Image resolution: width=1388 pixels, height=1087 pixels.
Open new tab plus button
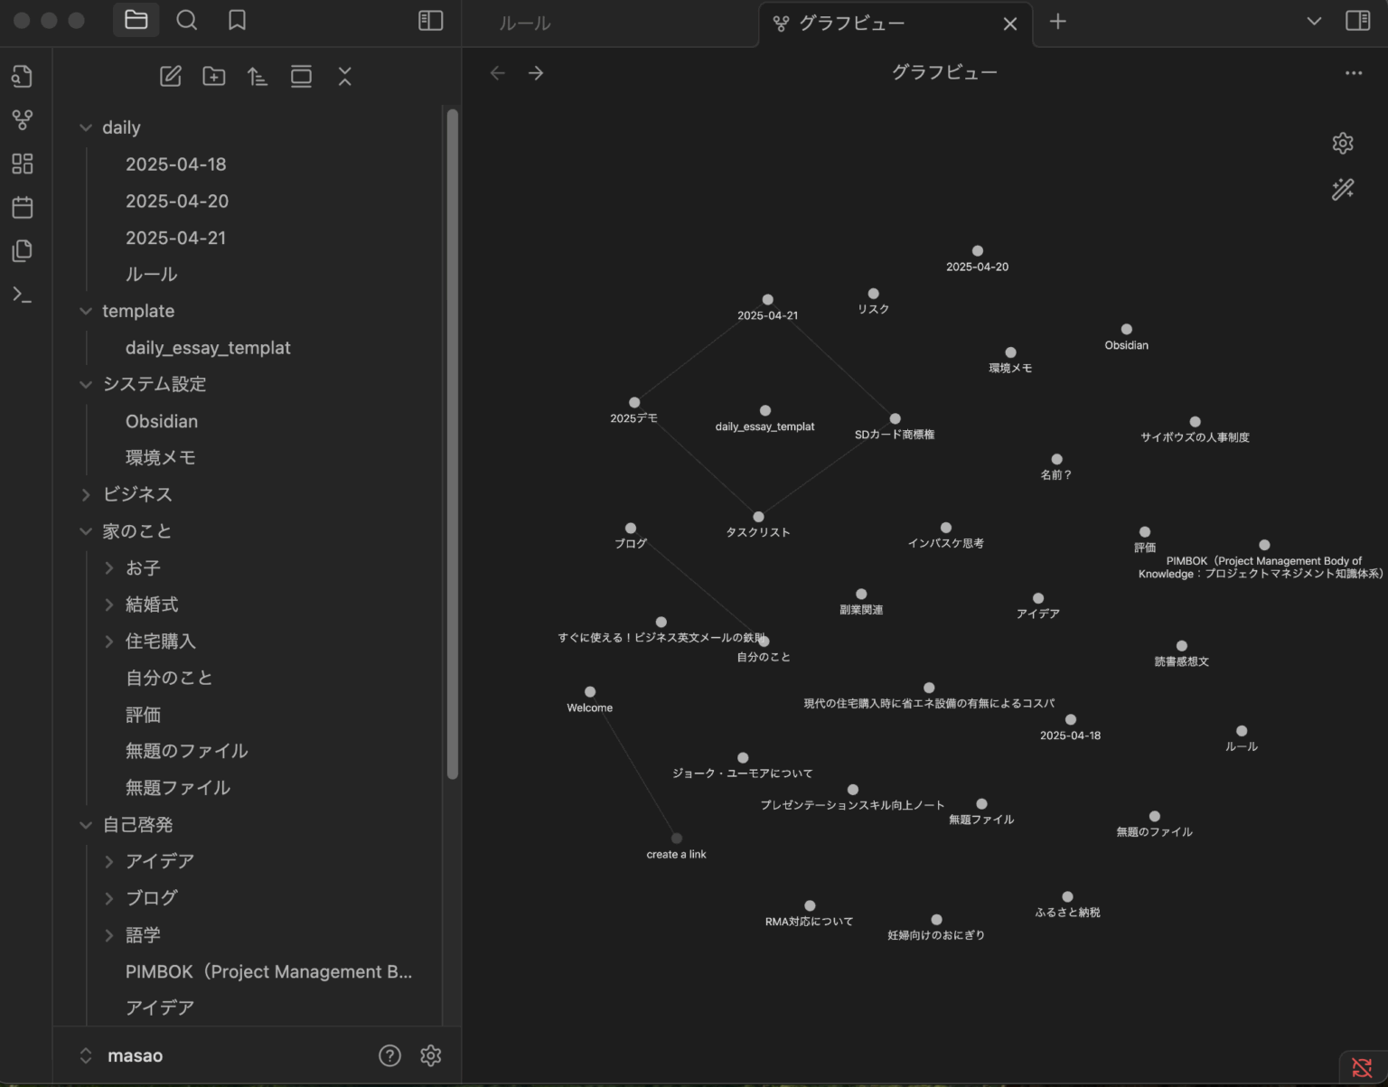coord(1058,21)
